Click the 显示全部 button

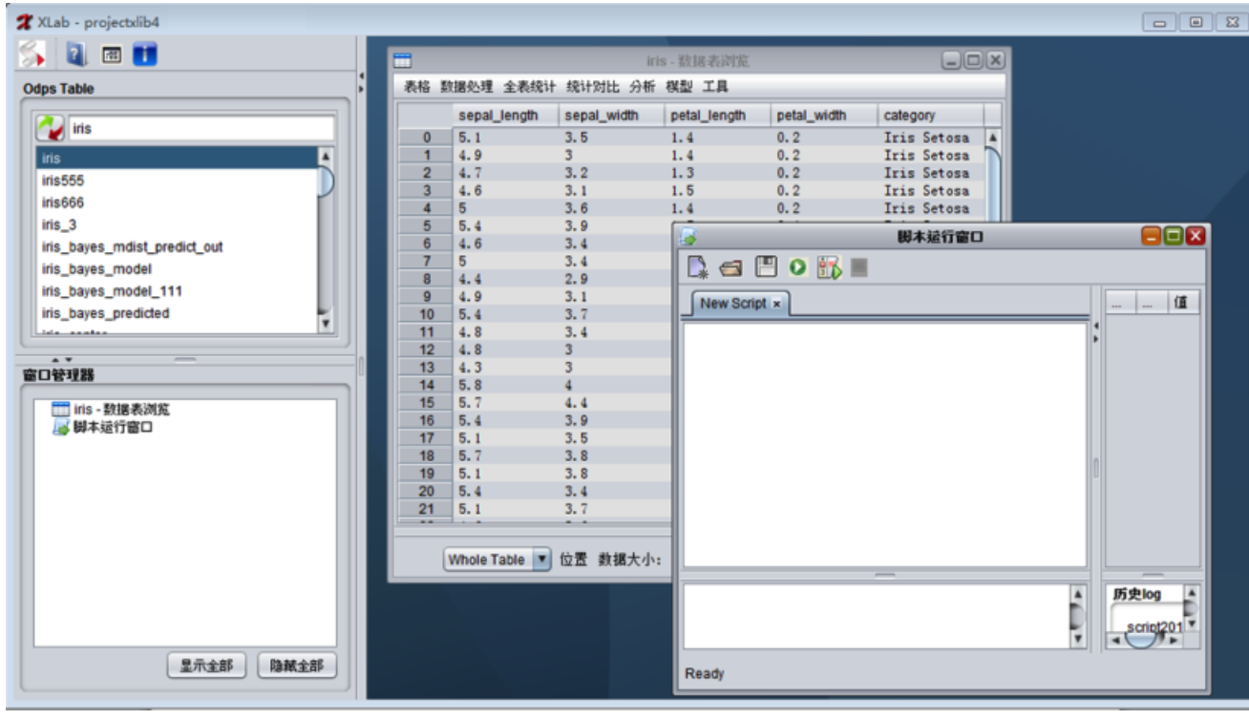tap(207, 666)
